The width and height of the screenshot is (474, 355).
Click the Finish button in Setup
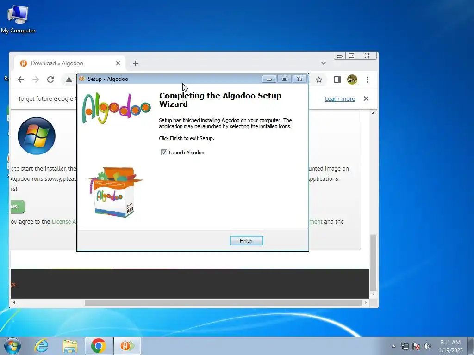click(x=246, y=240)
